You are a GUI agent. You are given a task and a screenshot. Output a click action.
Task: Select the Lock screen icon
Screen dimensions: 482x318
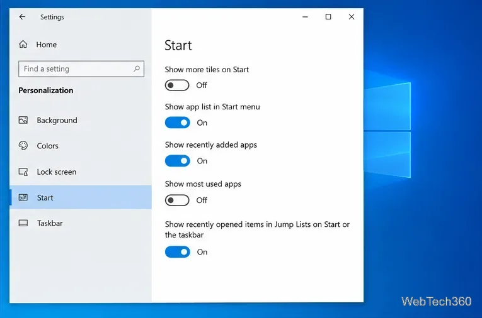pyautogui.click(x=23, y=172)
